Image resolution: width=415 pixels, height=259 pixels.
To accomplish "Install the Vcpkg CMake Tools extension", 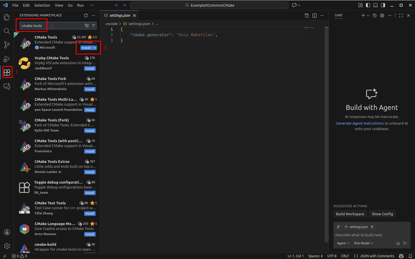I will pyautogui.click(x=90, y=68).
